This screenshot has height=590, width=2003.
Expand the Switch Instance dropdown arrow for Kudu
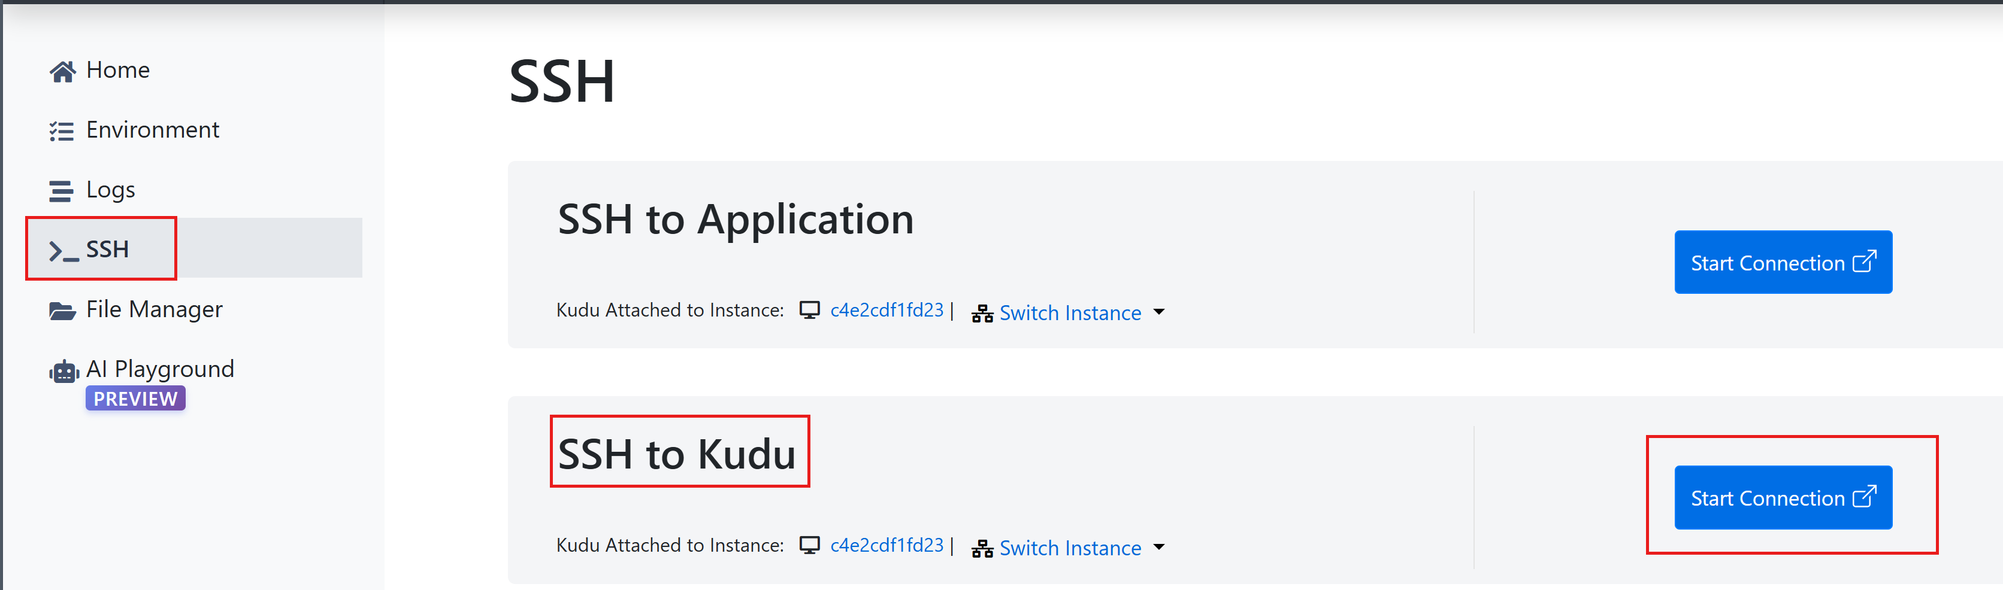1158,548
